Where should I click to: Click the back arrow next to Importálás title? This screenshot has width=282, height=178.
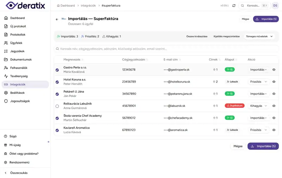[x=57, y=19]
